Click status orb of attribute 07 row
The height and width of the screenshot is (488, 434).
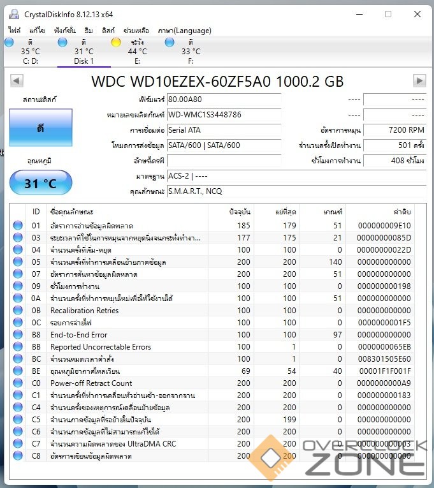click(18, 274)
